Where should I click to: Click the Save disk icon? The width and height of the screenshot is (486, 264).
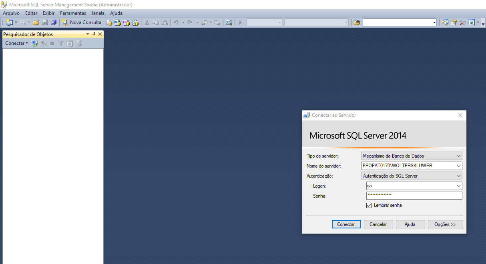(x=45, y=22)
